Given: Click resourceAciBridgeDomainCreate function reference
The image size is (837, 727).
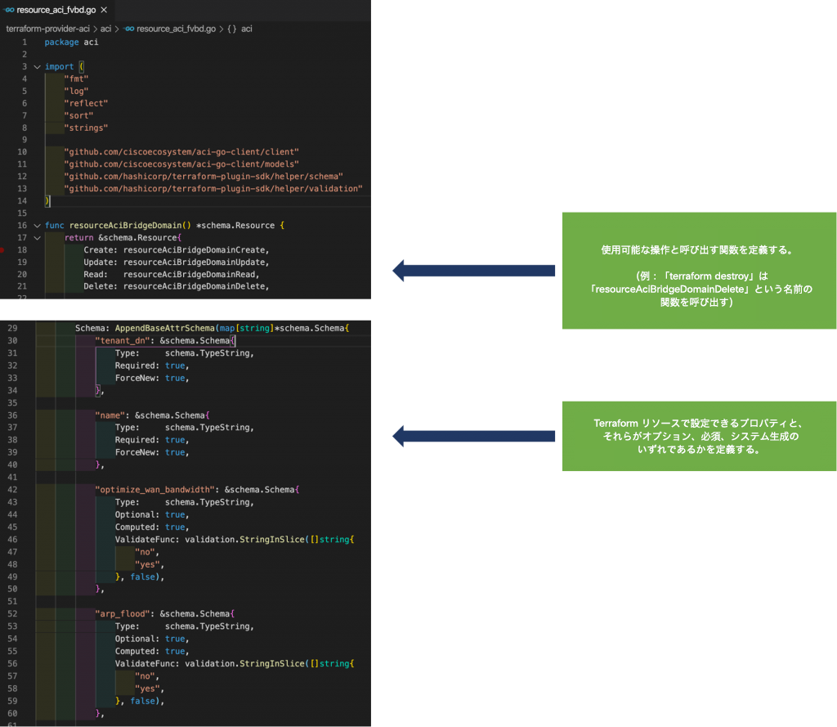Looking at the screenshot, I should point(196,249).
